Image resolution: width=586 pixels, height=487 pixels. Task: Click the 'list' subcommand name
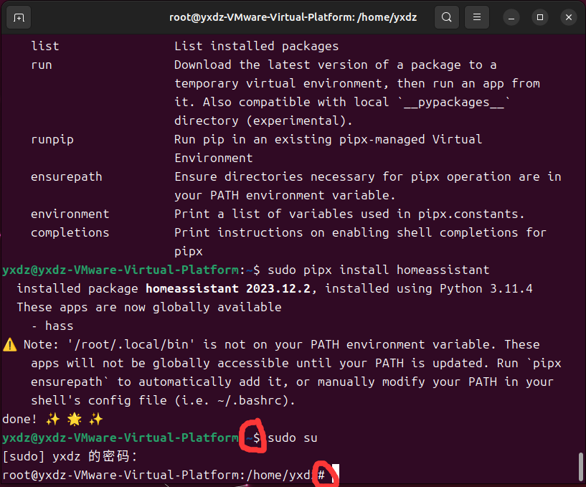tap(45, 46)
